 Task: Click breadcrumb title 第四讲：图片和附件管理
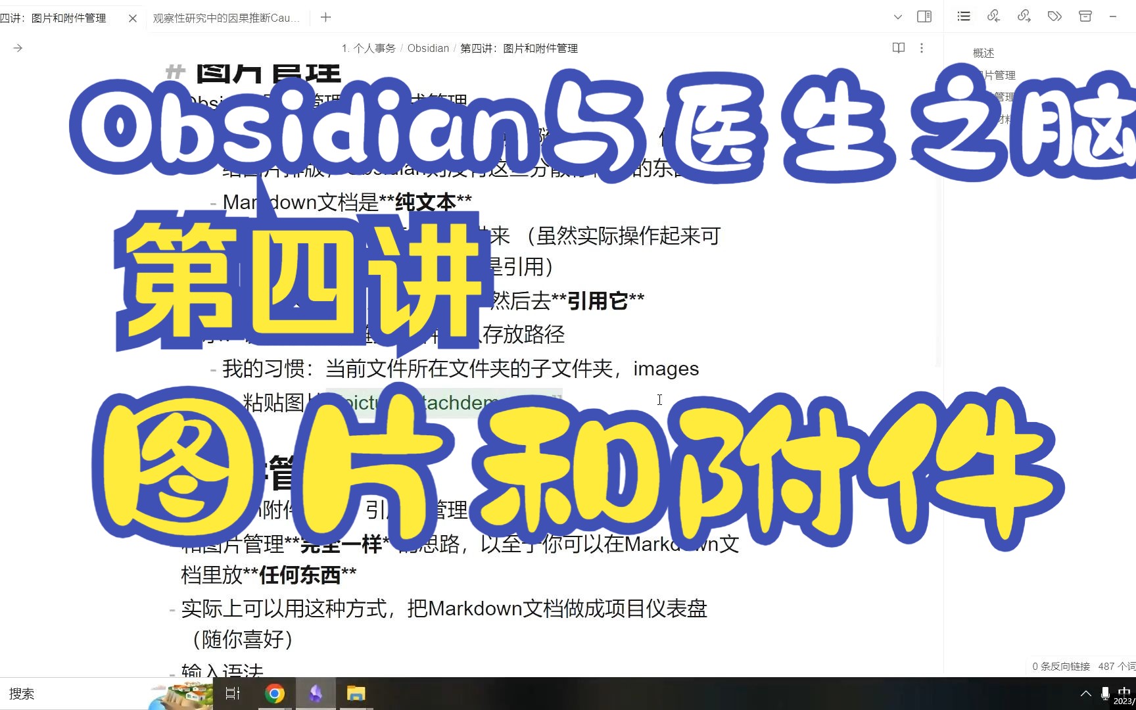coord(519,48)
